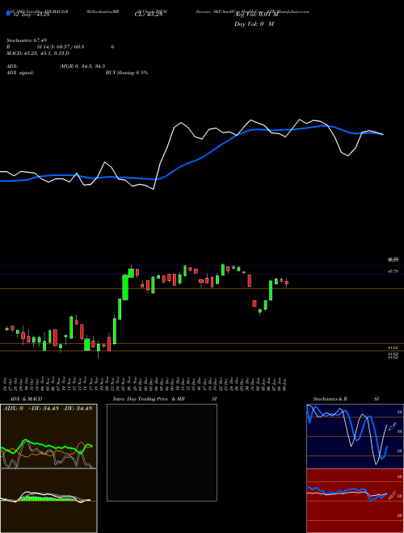This screenshot has height=533, width=404.
Task: Click the 'SI 14/3: 60.57 / 60.8' value
Action: 61,47
